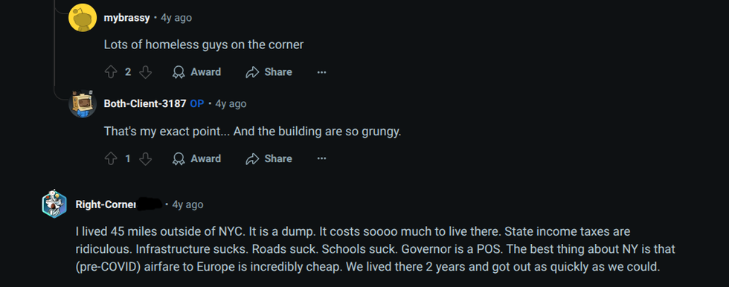Open Right-Corner user's hexagon avatar
729x287 pixels.
(x=54, y=204)
